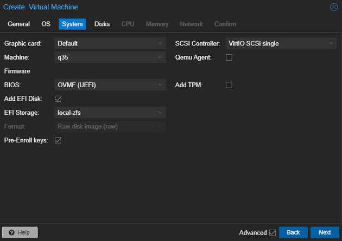Viewport: 342px width, 241px height.
Task: Click the arrow of the Machine combo box
Action: pyautogui.click(x=160, y=57)
